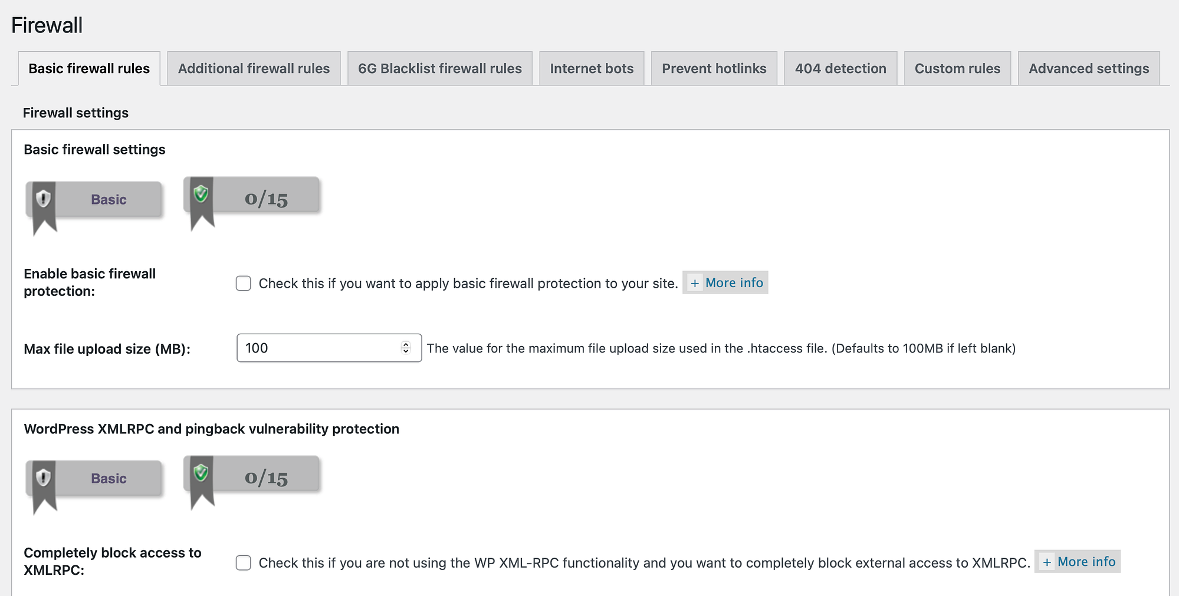Click the warning shield icon in XMLRPC section
Image resolution: width=1179 pixels, height=596 pixels.
click(43, 478)
